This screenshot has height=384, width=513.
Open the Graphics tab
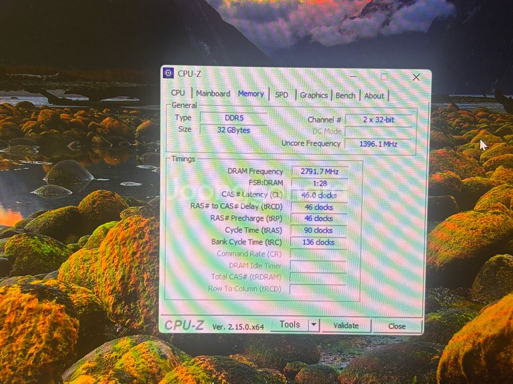[x=314, y=95]
